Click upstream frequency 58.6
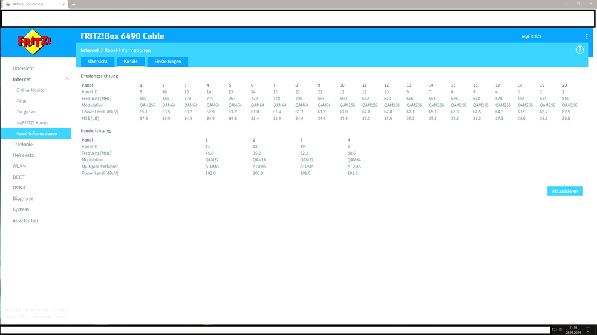This screenshot has width=597, height=335. (x=351, y=153)
